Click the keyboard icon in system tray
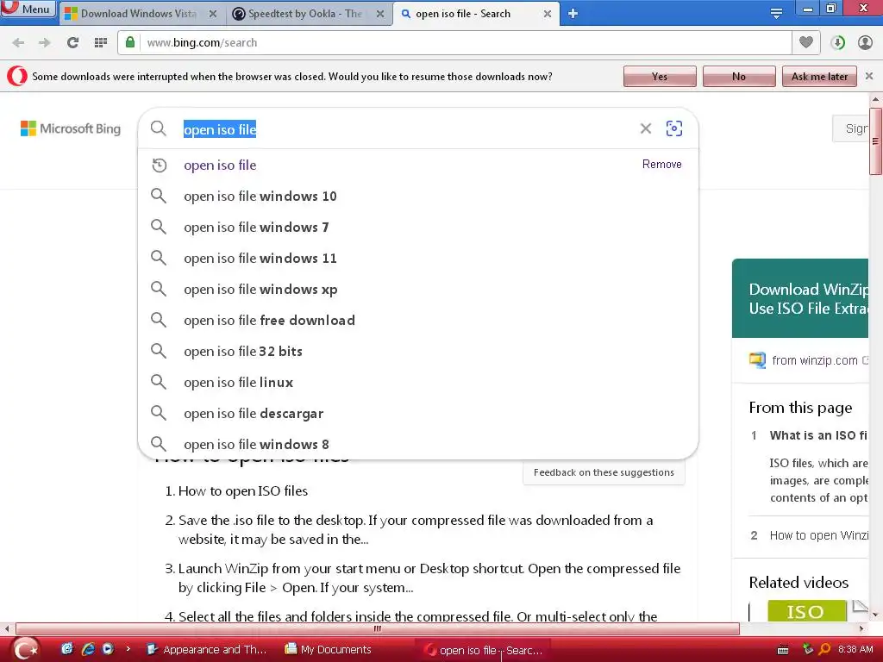The height and width of the screenshot is (662, 883). coord(783,650)
